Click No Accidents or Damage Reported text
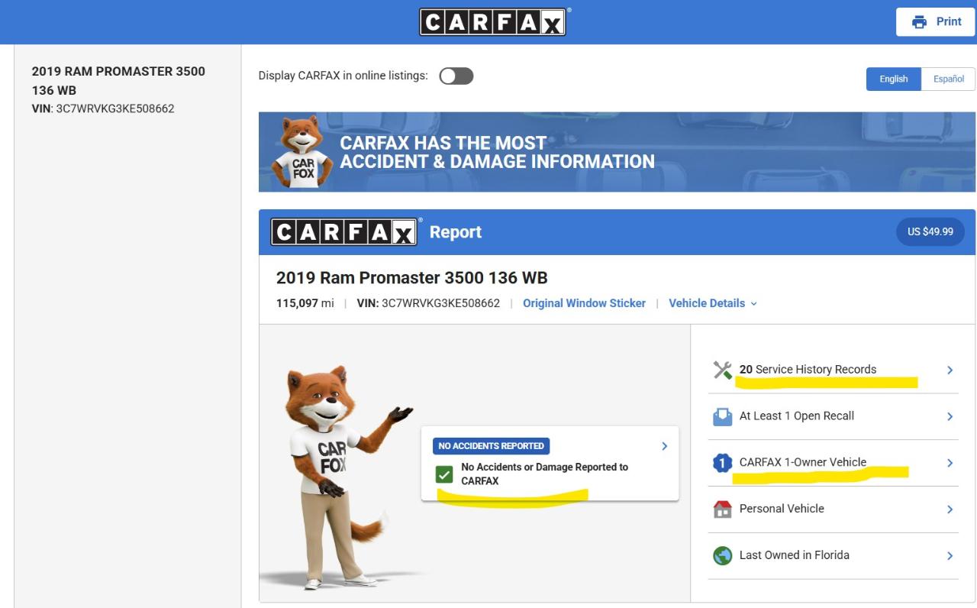 click(545, 474)
